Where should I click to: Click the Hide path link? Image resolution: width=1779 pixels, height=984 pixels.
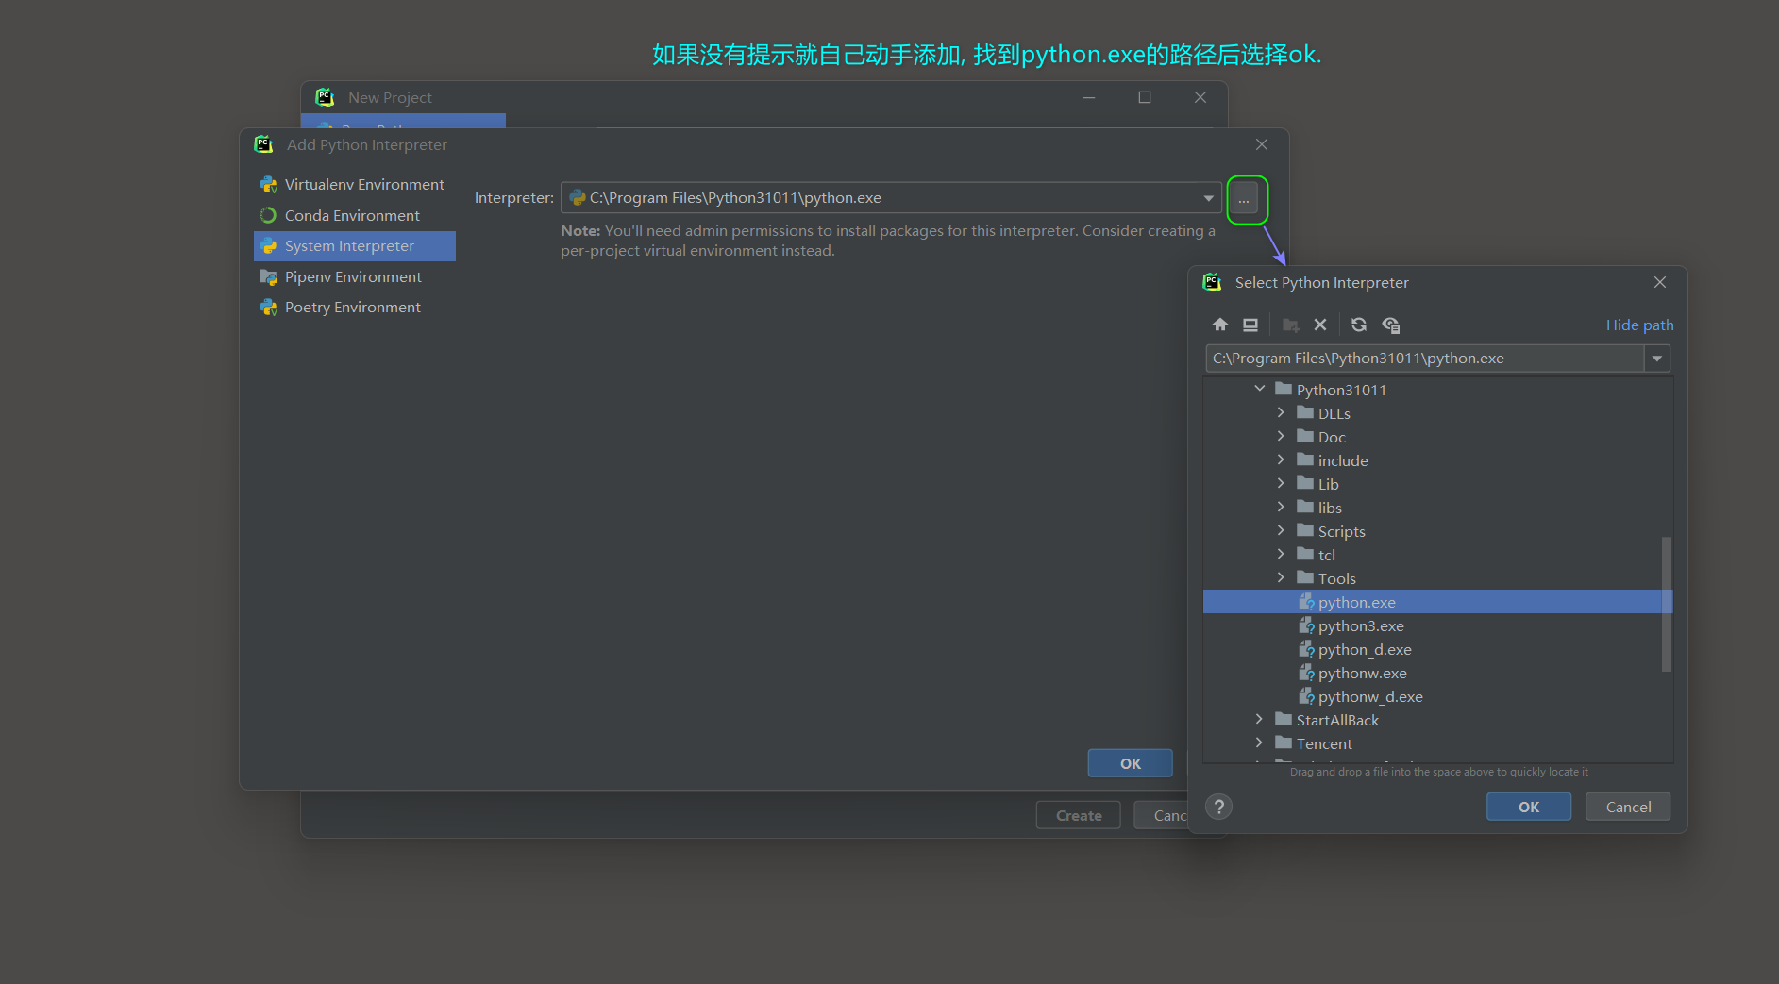pos(1639,325)
